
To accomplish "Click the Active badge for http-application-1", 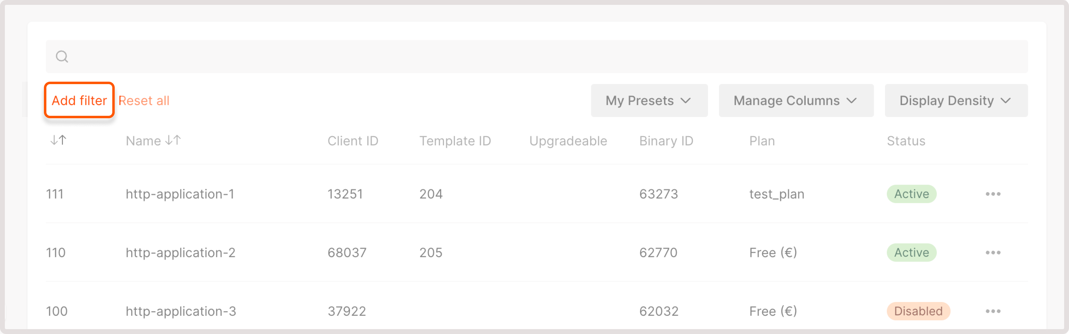I will point(911,194).
